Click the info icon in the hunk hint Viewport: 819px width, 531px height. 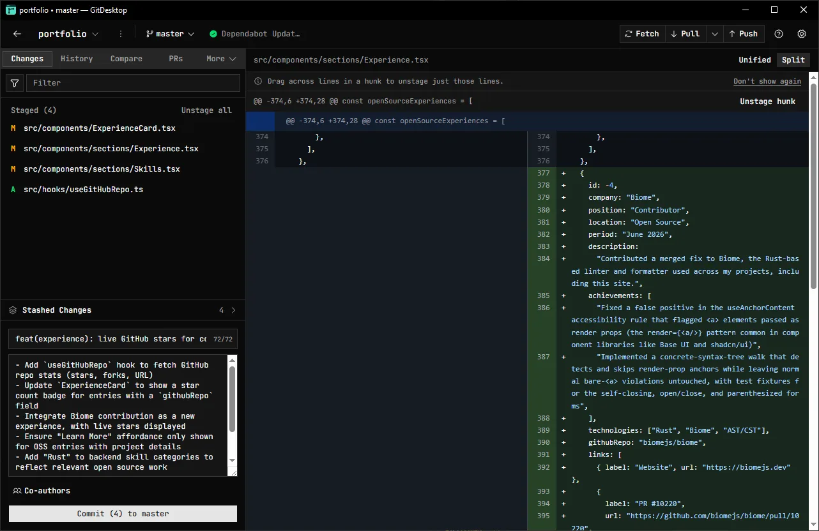click(x=258, y=82)
